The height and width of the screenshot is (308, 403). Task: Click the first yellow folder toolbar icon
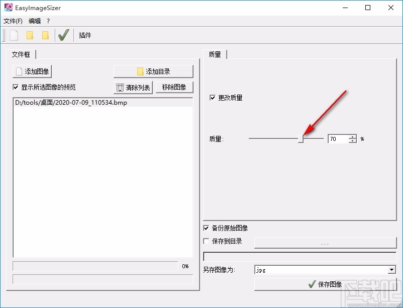click(x=31, y=35)
